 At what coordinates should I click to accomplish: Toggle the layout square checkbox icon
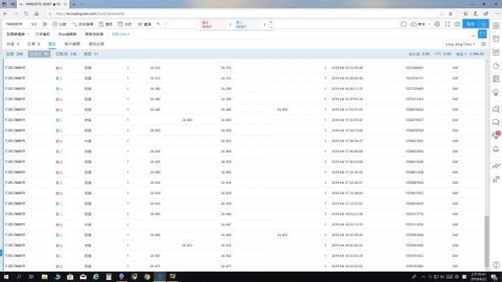pyautogui.click(x=404, y=24)
